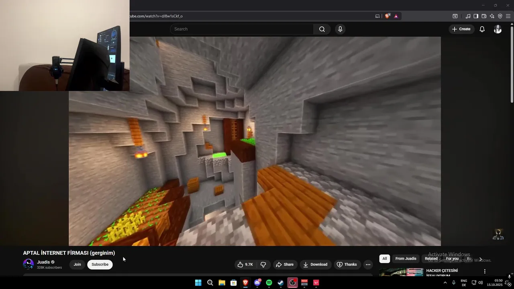This screenshot has height=289, width=514.
Task: Open the HACKER ÇETESİNİ video thumbnail
Action: coord(401,272)
